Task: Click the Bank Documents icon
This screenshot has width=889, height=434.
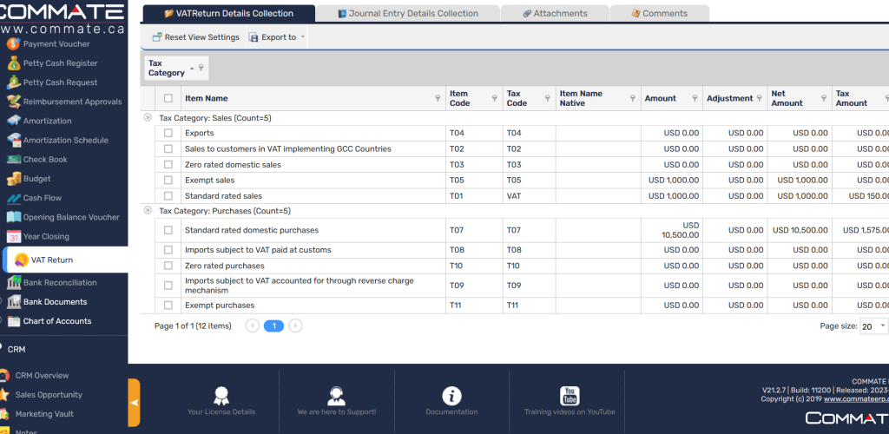Action: pyautogui.click(x=14, y=301)
